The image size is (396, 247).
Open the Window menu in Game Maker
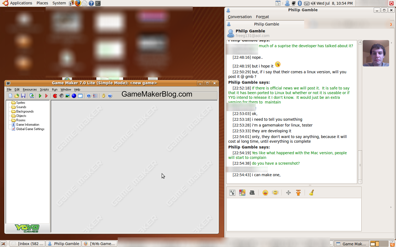[x=66, y=89]
